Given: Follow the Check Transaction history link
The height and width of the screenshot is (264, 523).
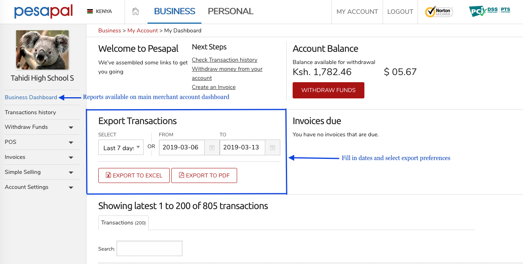Looking at the screenshot, I should click(224, 60).
